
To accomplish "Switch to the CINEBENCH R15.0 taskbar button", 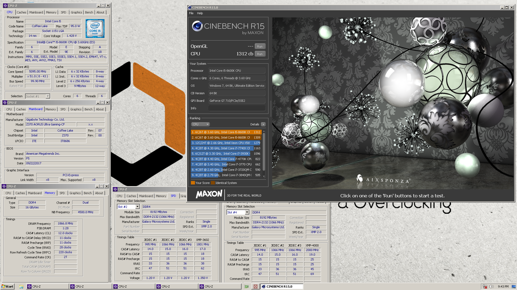I will tap(282, 287).
